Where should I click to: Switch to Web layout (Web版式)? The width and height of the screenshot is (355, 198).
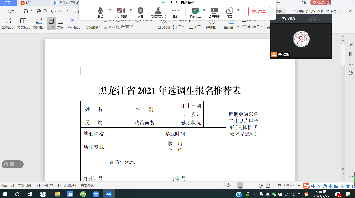point(73,23)
